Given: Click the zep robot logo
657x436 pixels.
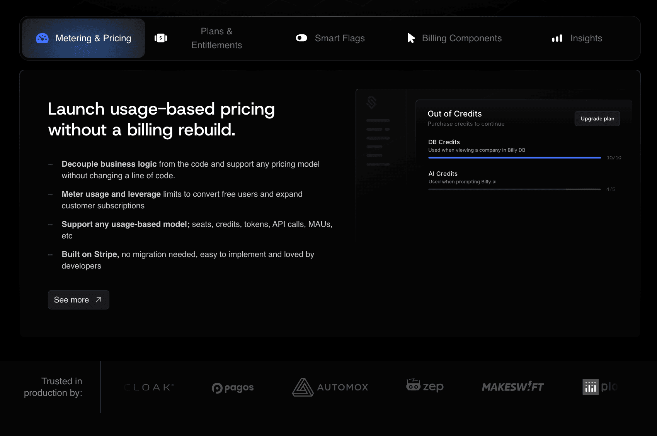Looking at the screenshot, I should [x=413, y=385].
